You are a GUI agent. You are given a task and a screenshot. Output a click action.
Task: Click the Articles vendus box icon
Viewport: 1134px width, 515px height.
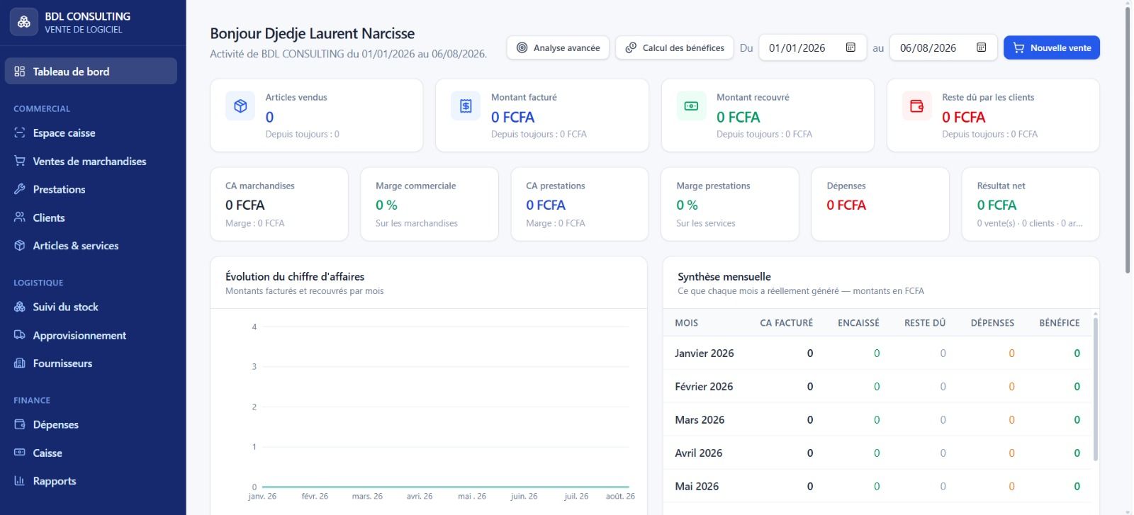click(x=240, y=106)
